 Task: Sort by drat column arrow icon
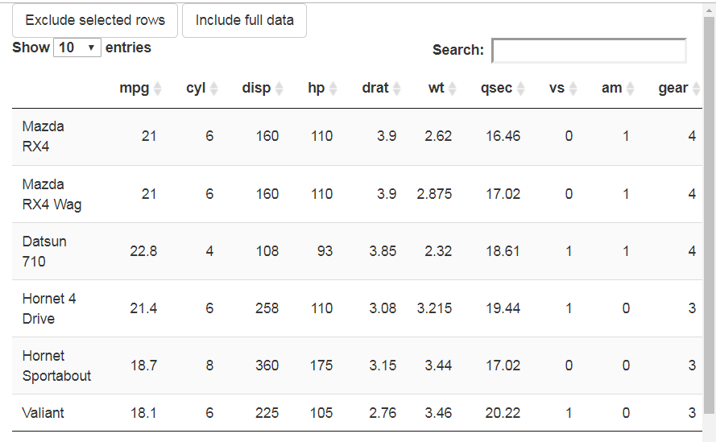397,89
